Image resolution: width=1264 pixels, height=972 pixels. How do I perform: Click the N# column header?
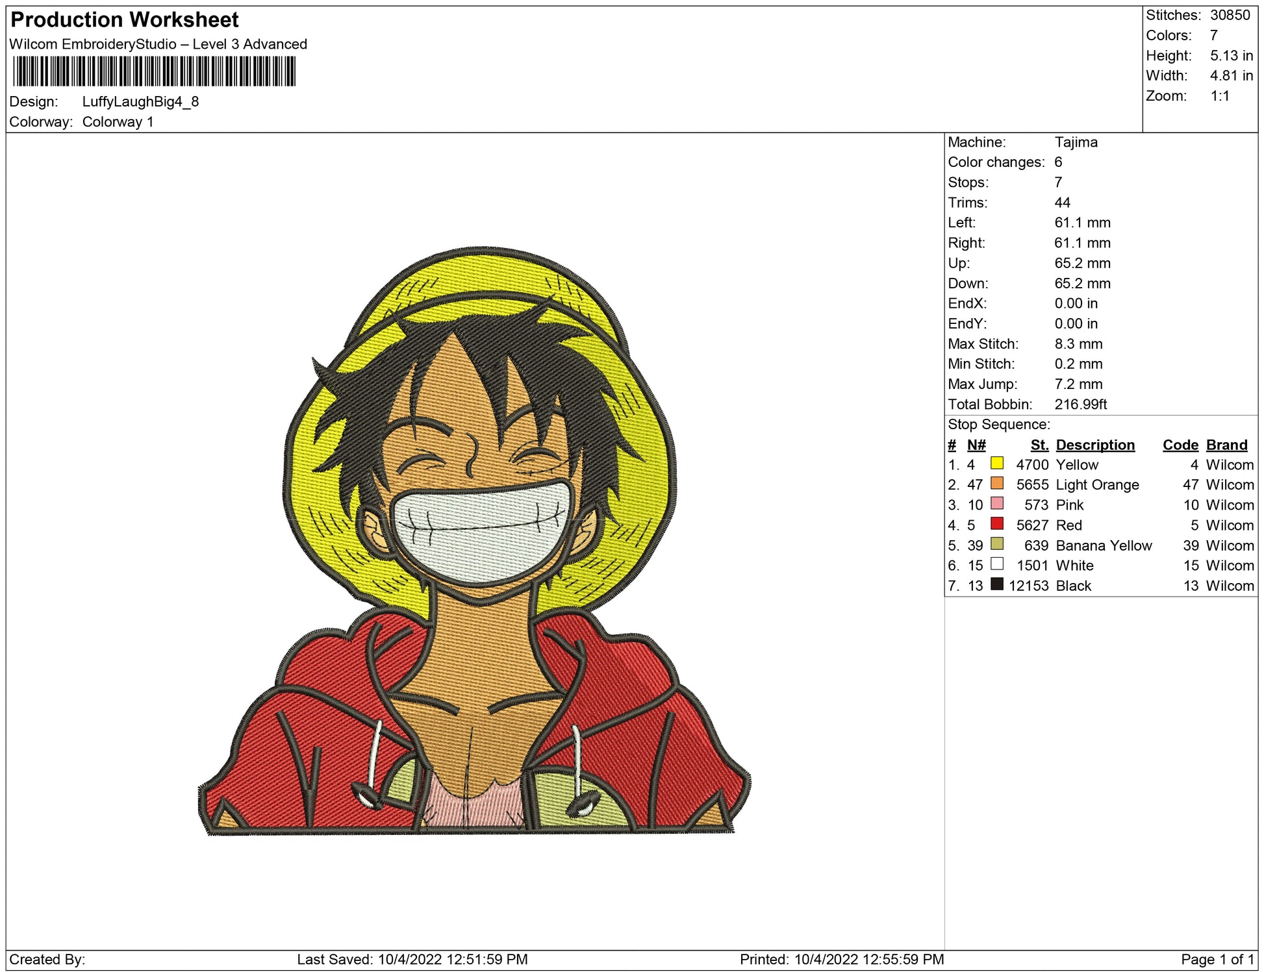point(976,445)
